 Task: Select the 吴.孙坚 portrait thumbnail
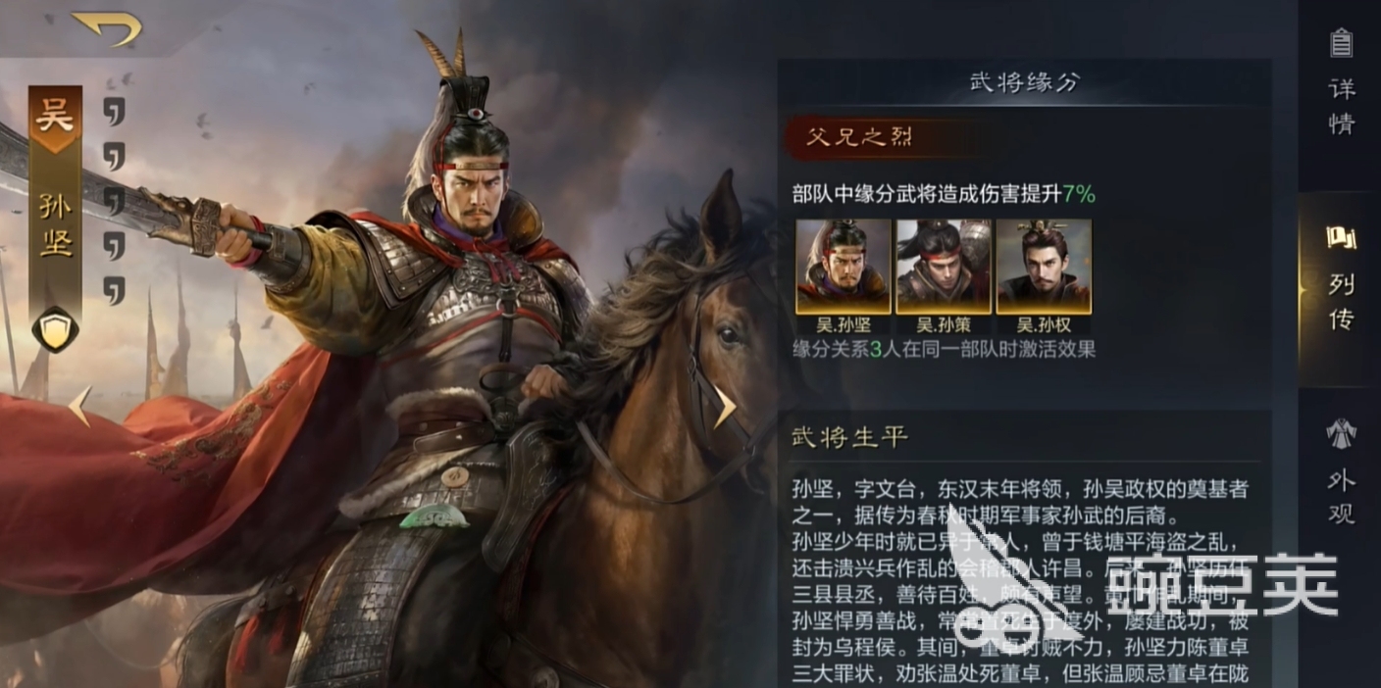[x=844, y=267]
